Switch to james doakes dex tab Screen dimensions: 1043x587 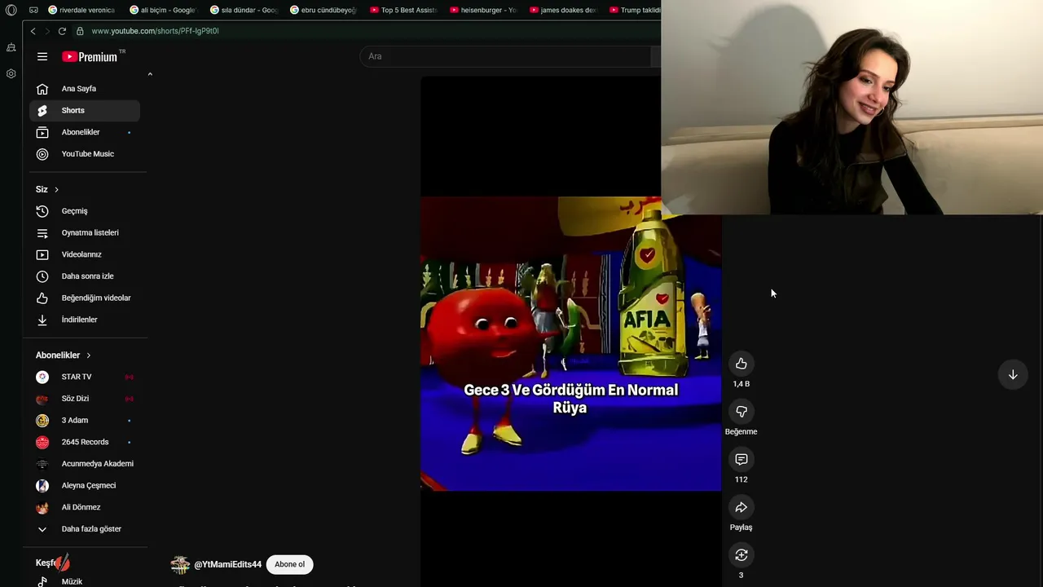pyautogui.click(x=562, y=10)
